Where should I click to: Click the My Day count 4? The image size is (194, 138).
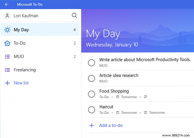coord(74,30)
